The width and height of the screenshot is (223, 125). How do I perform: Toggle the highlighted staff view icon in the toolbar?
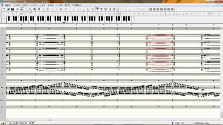point(22,9)
